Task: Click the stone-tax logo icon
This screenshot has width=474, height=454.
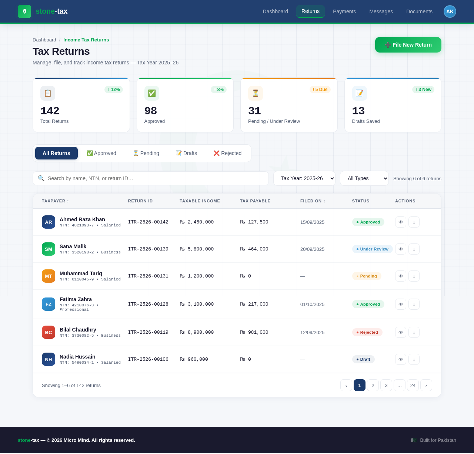Action: 24,11
